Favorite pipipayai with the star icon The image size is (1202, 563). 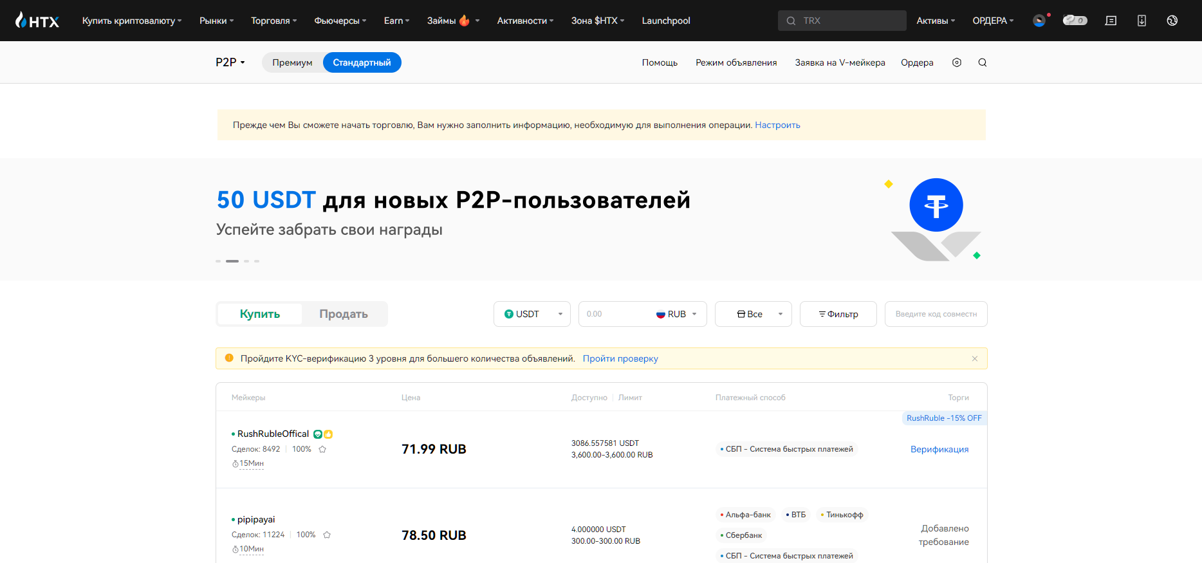point(327,535)
